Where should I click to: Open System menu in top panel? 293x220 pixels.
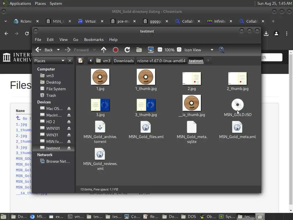click(56, 3)
